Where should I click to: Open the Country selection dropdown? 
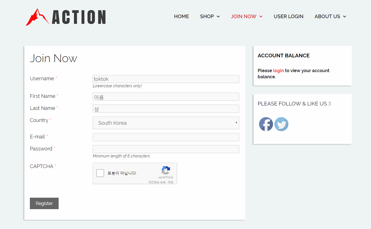click(x=166, y=123)
